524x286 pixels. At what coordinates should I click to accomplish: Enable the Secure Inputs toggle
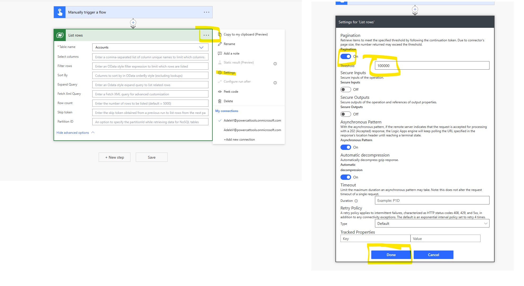coord(346,89)
